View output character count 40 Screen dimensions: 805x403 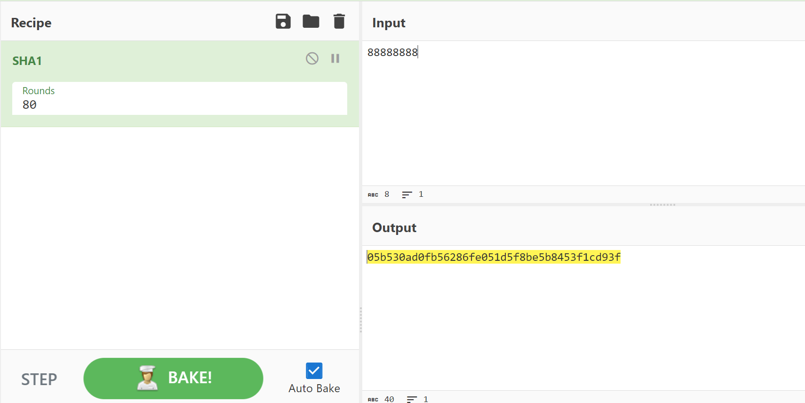(389, 399)
